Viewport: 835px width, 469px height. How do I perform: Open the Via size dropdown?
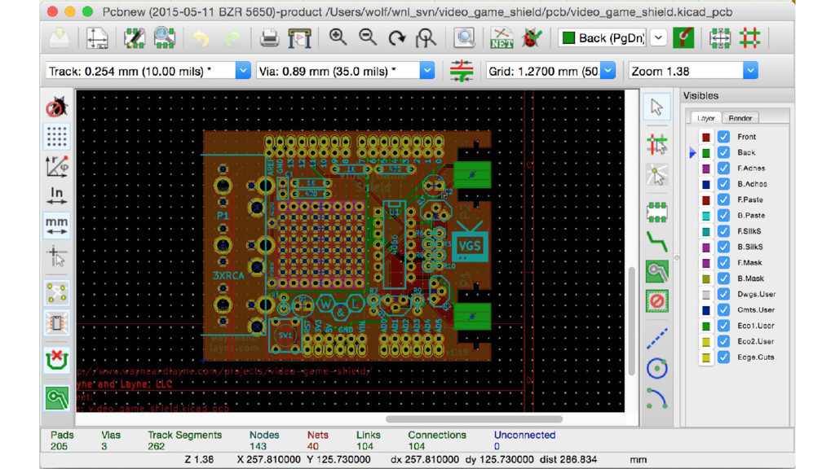click(426, 71)
